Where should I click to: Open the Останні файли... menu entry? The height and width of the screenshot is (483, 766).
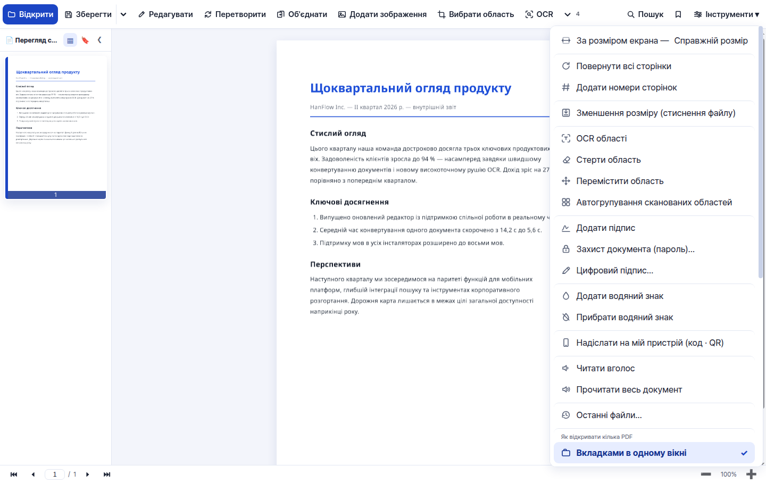pos(654,415)
